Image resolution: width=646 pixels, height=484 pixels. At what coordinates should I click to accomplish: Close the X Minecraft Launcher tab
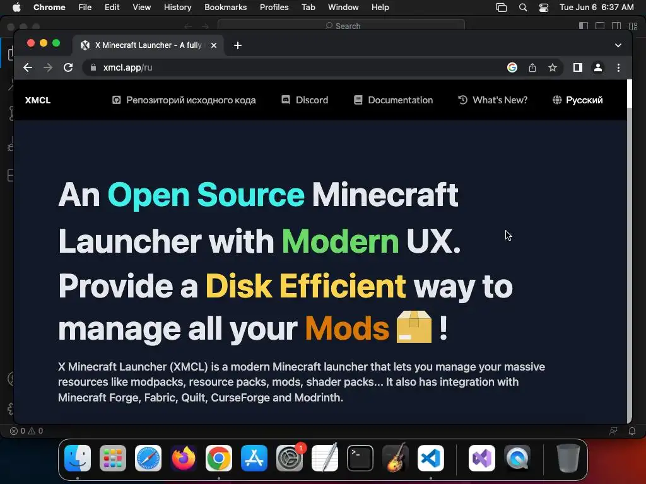pyautogui.click(x=214, y=45)
